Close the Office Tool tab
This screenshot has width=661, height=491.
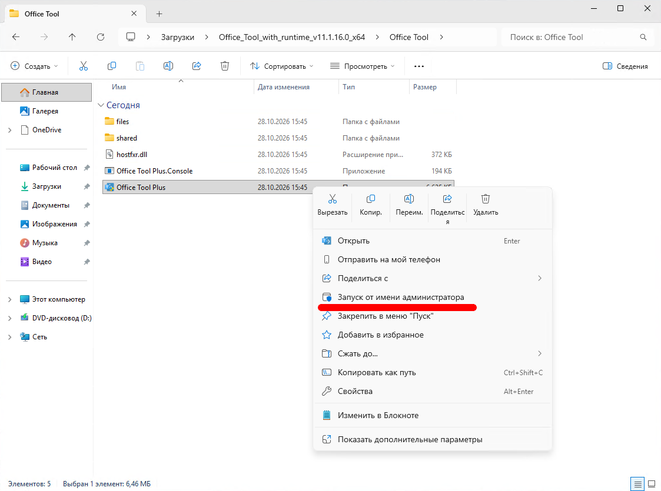134,14
